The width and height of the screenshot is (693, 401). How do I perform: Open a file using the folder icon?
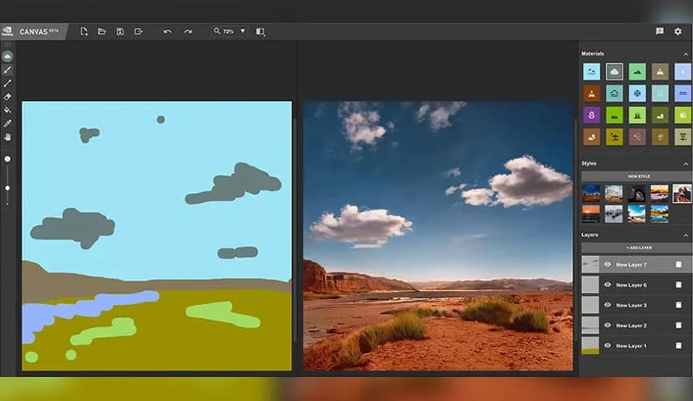102,31
